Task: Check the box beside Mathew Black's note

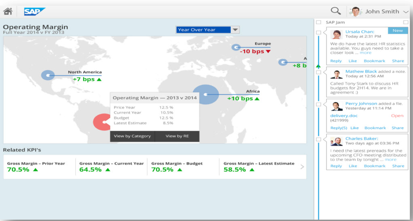Action: [319, 72]
